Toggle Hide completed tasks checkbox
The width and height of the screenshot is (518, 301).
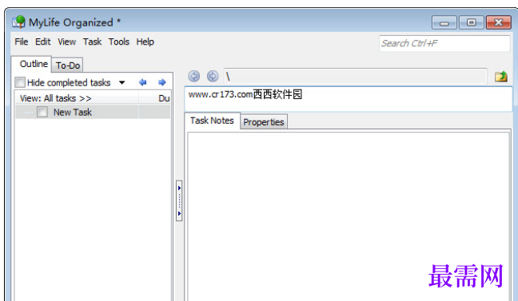tap(20, 82)
